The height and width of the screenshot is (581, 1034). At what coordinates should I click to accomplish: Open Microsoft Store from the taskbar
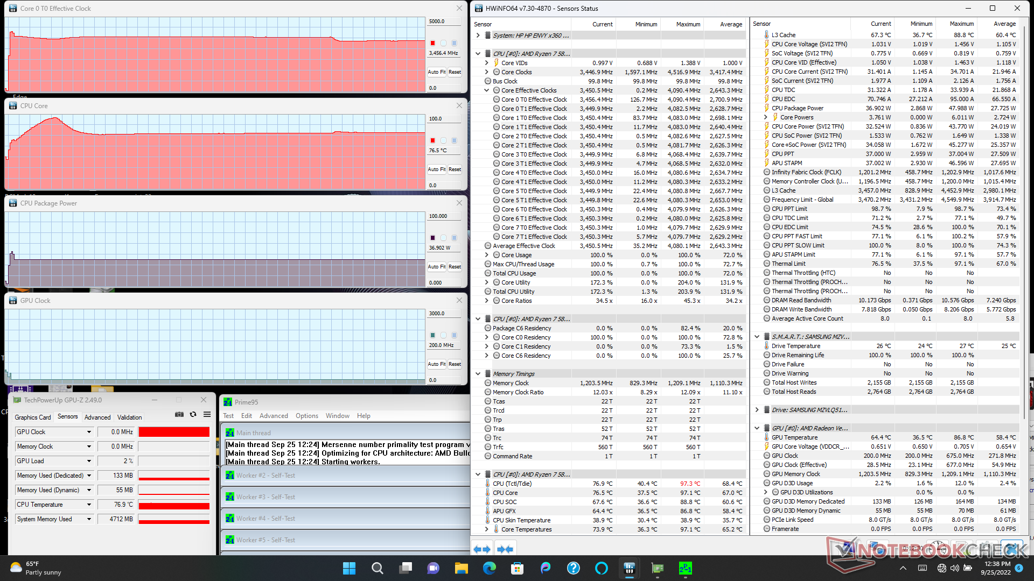[x=517, y=568]
